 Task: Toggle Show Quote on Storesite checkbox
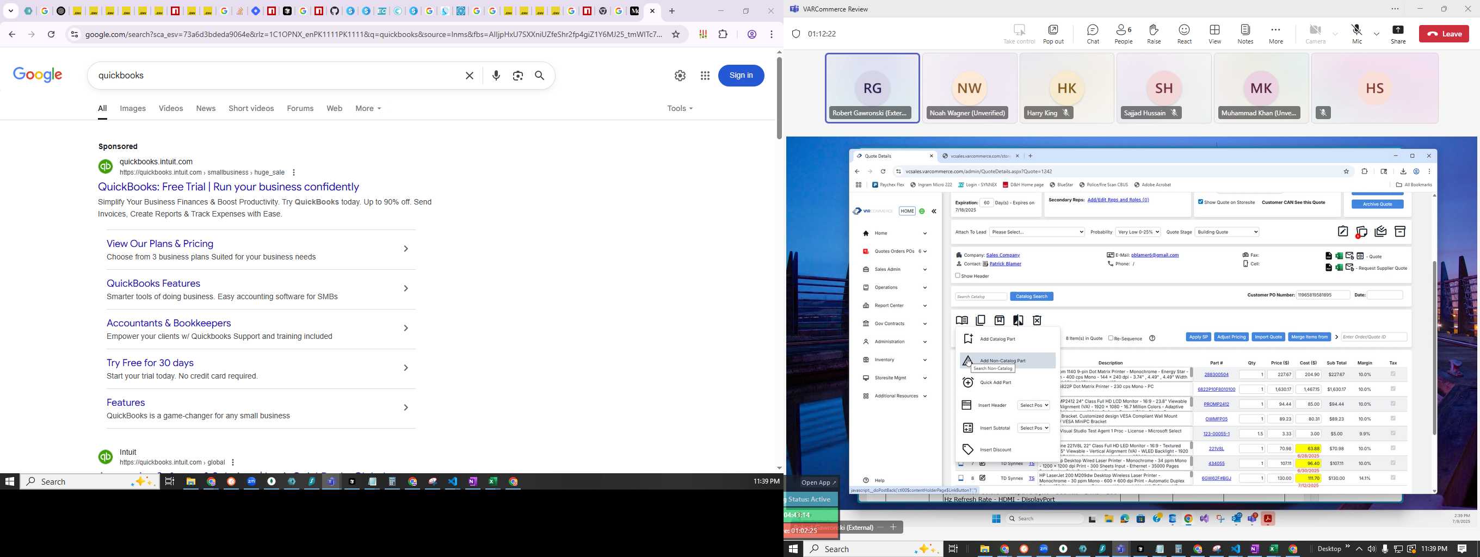[1200, 202]
